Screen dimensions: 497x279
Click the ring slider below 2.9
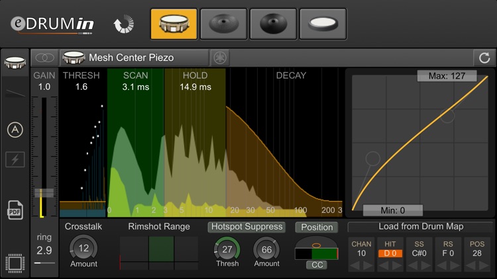(44, 263)
